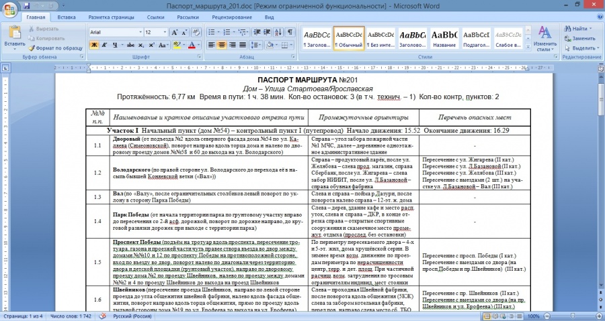Switch to the Вид tab
Viewport: 605px width, 321px height.
point(270,17)
